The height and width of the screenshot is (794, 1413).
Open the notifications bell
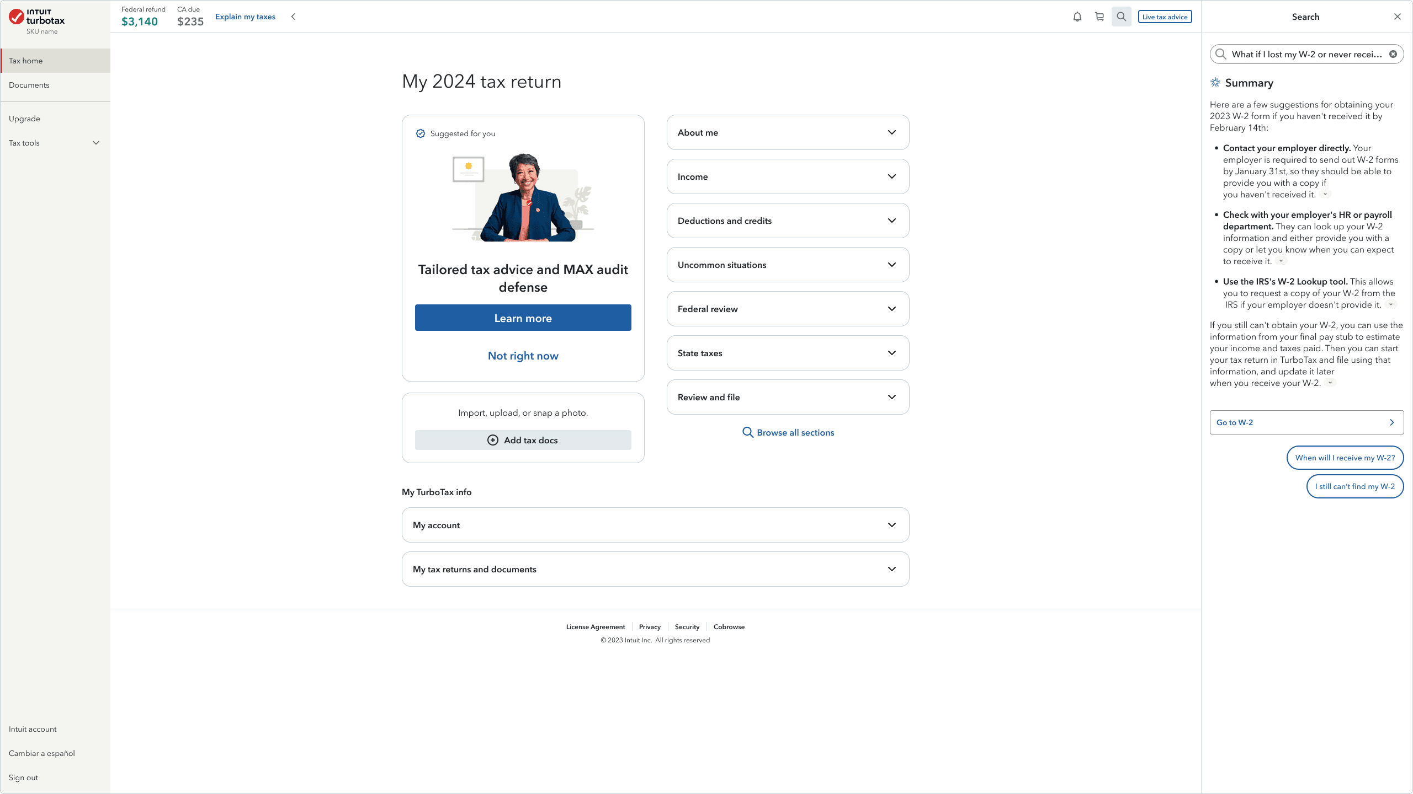[x=1077, y=17]
